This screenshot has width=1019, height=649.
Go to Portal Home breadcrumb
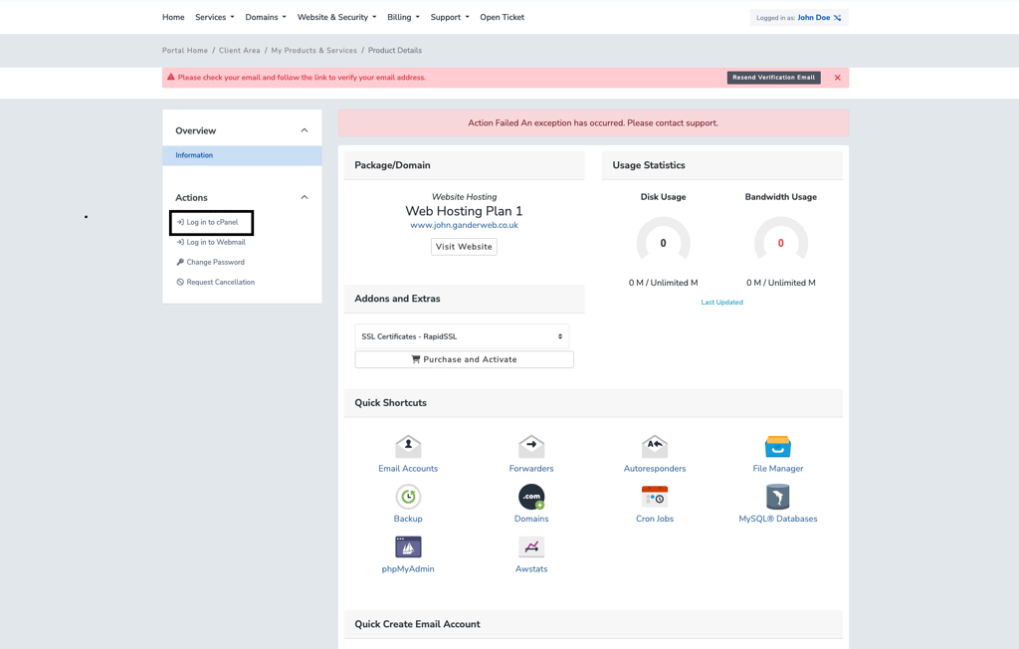click(185, 50)
